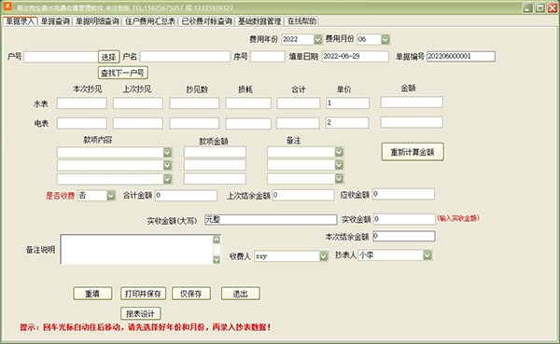The height and width of the screenshot is (344, 560).
Task: Click the 备注说明 scrollbar down arrow
Action: click(x=217, y=259)
